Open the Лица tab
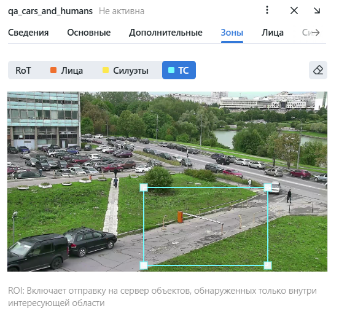 tap(273, 33)
